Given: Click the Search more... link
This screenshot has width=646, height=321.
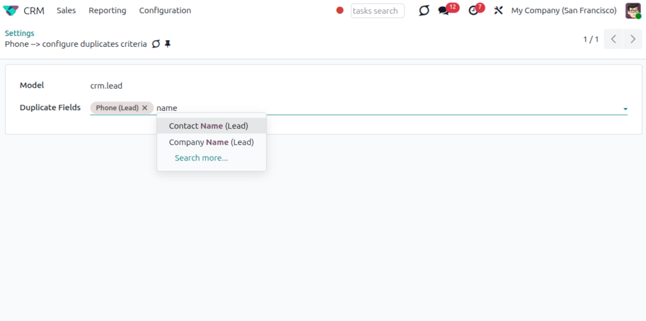Looking at the screenshot, I should (201, 158).
